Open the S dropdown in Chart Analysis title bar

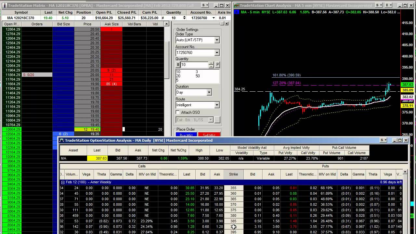(379, 5)
